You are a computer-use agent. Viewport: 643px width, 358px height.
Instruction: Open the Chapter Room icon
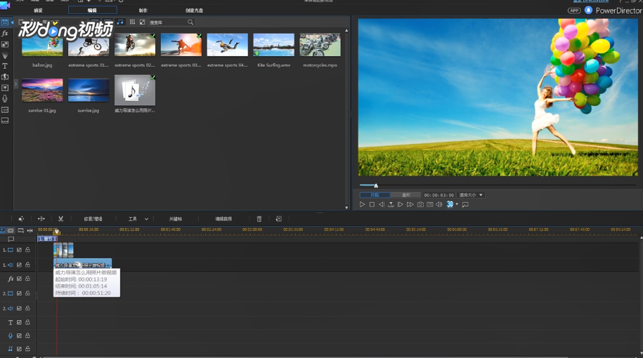point(5,110)
